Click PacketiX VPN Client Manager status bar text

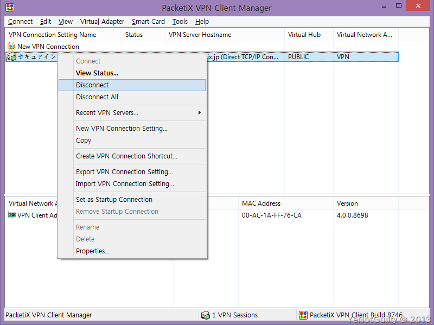[49, 315]
